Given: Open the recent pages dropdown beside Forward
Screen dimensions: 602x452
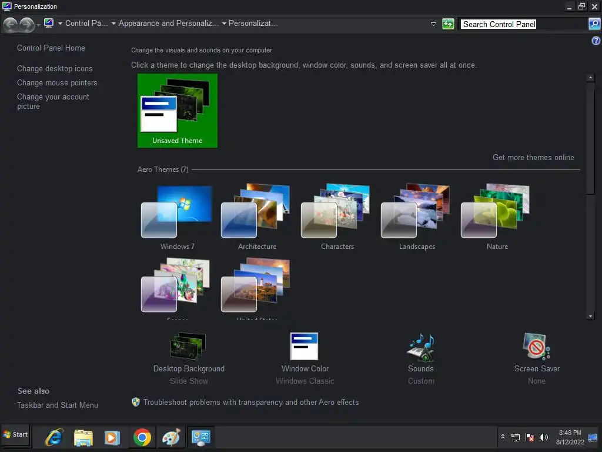Looking at the screenshot, I should [38, 25].
